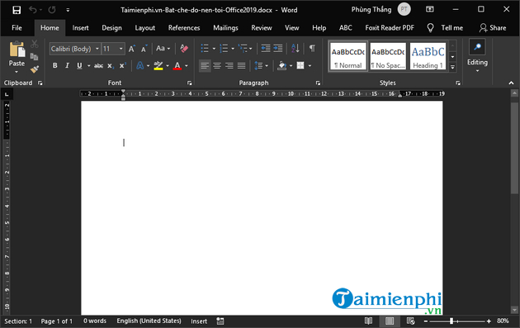Open the Phùng Thắng account menu
Image resolution: width=520 pixels, height=328 pixels.
(x=381, y=10)
